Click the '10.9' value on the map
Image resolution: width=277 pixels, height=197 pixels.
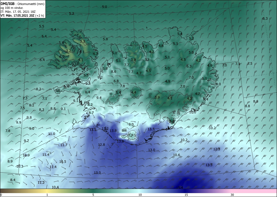point(26,155)
